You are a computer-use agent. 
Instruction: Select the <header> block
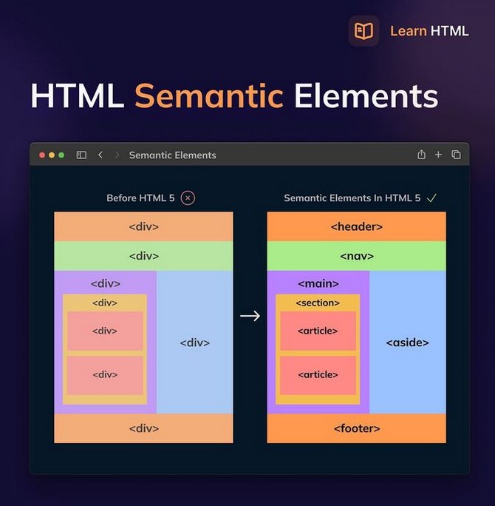(x=356, y=226)
